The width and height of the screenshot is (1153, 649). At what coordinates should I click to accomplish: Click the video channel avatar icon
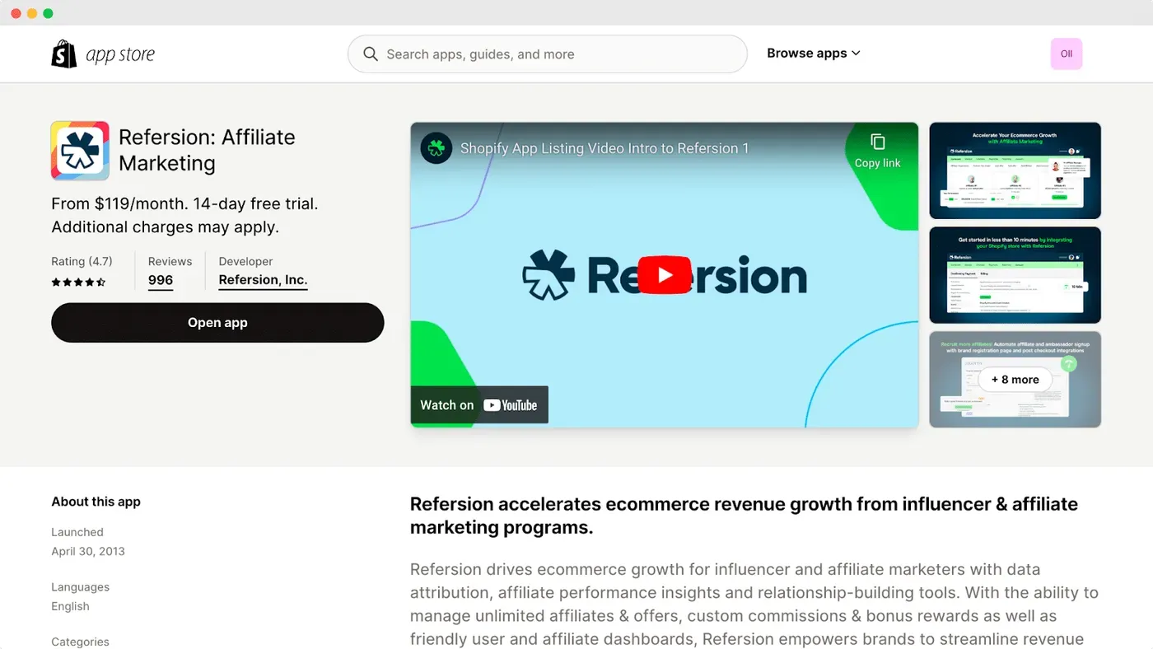[436, 148]
